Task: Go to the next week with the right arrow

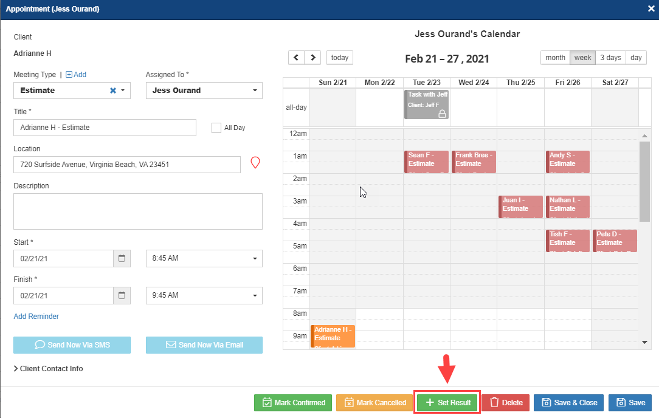Action: click(312, 58)
